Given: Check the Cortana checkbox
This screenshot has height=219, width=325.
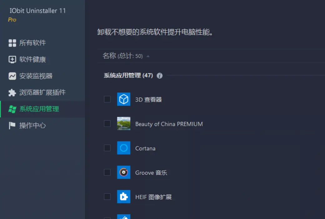Looking at the screenshot, I should (107, 148).
